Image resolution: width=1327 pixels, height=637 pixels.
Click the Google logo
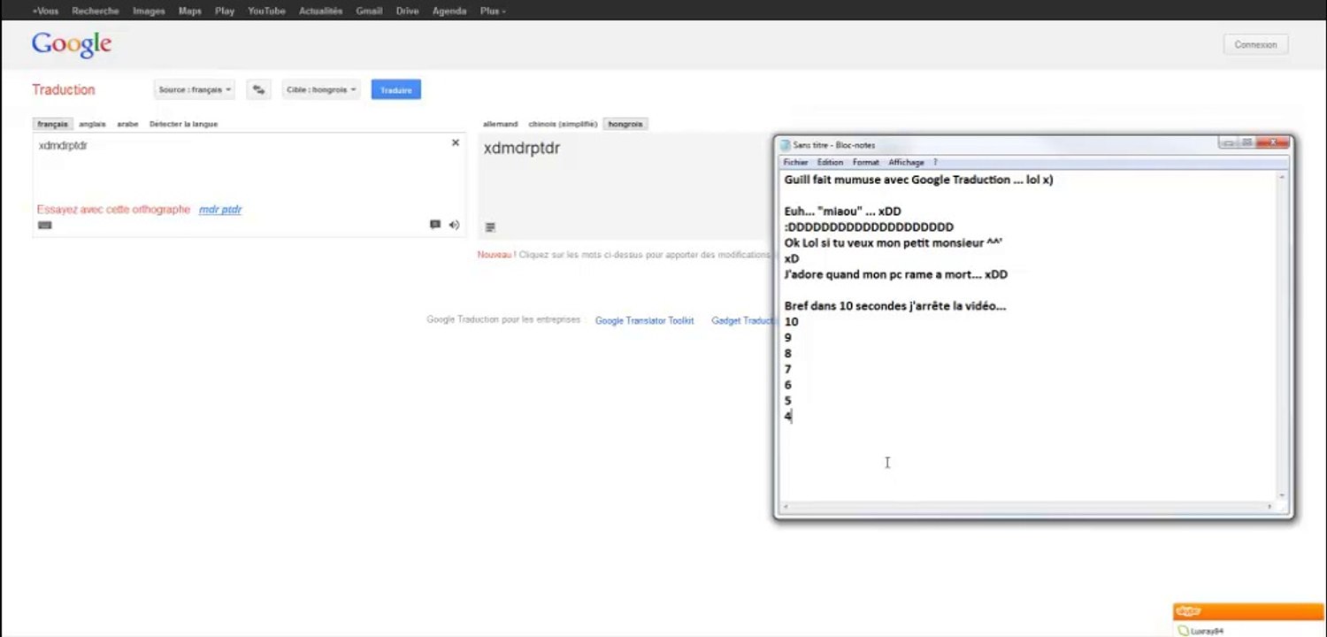(x=72, y=44)
